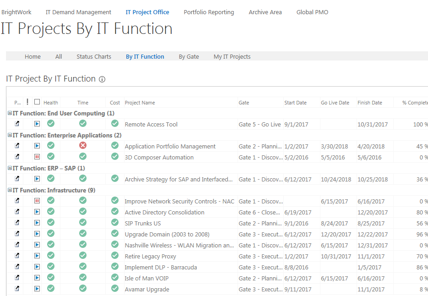Click the green Time indicator for Avamar Upgrade

tap(83, 288)
